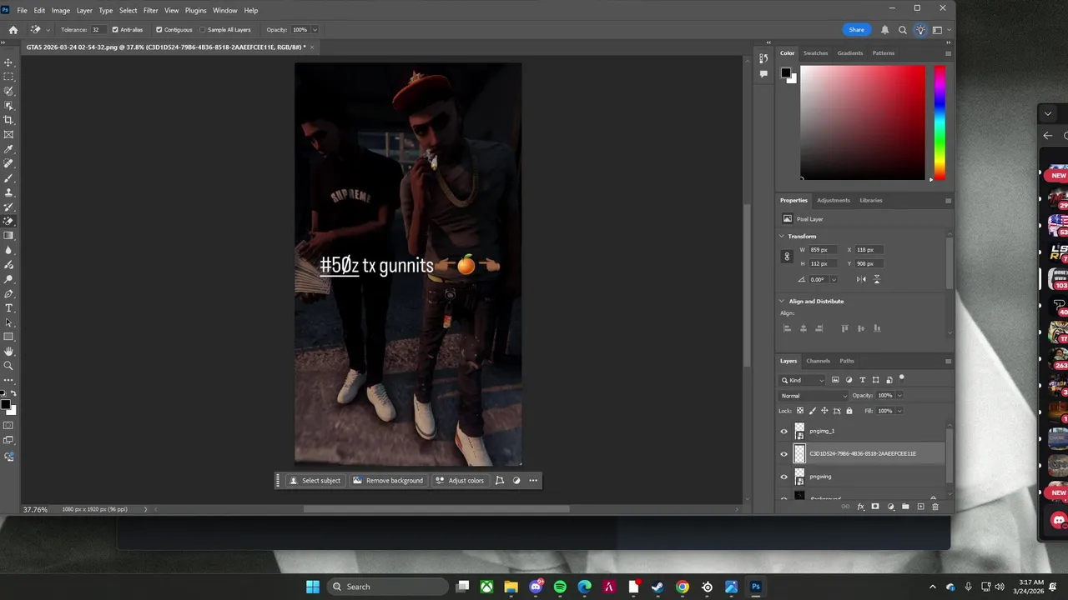Open the Image menu
The height and width of the screenshot is (600, 1068).
point(61,10)
